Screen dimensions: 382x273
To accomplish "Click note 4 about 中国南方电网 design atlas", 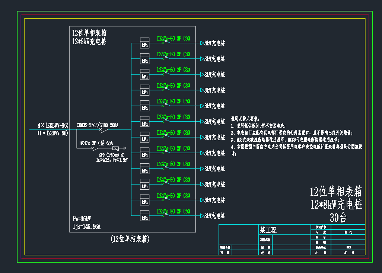I will pyautogui.click(x=297, y=150).
